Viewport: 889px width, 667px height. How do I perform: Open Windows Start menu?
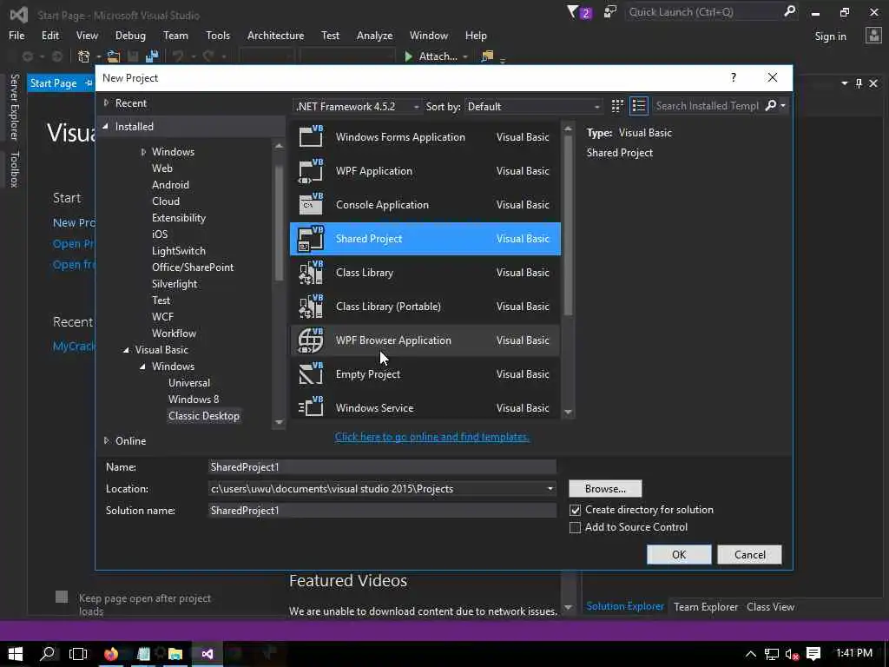coord(16,654)
